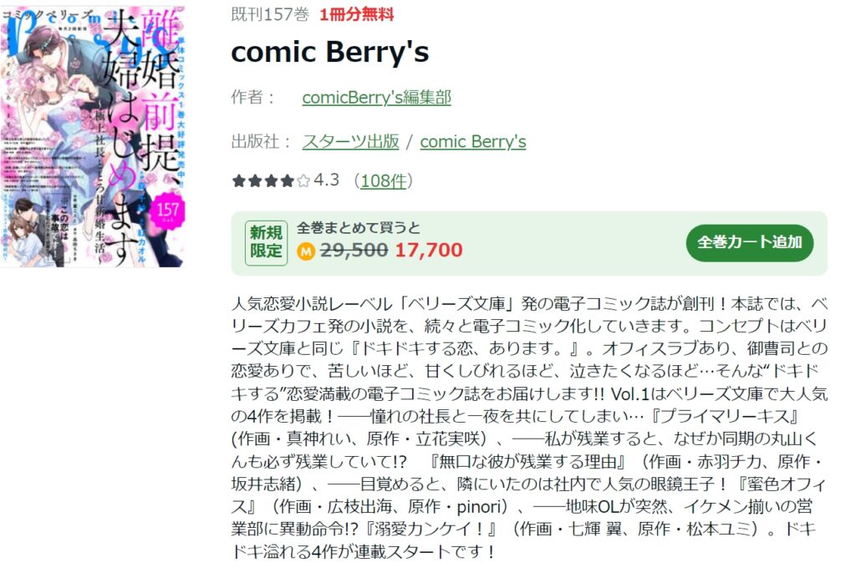856x568 pixels.
Task: Click the comic Berry's title heading
Action: click(x=329, y=53)
